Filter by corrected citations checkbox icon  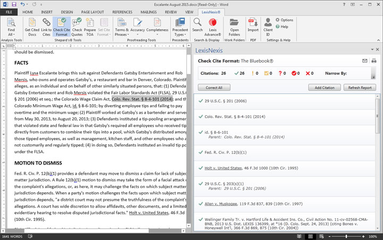268,73
